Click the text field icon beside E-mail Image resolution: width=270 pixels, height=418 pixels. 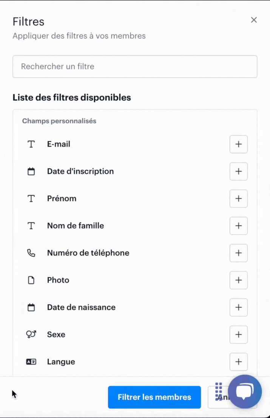[31, 144]
